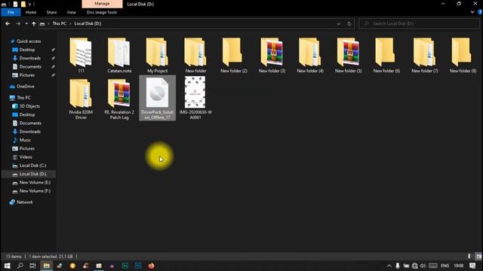The height and width of the screenshot is (271, 483).
Task: Select New folder (3) with archive
Action: click(x=272, y=55)
